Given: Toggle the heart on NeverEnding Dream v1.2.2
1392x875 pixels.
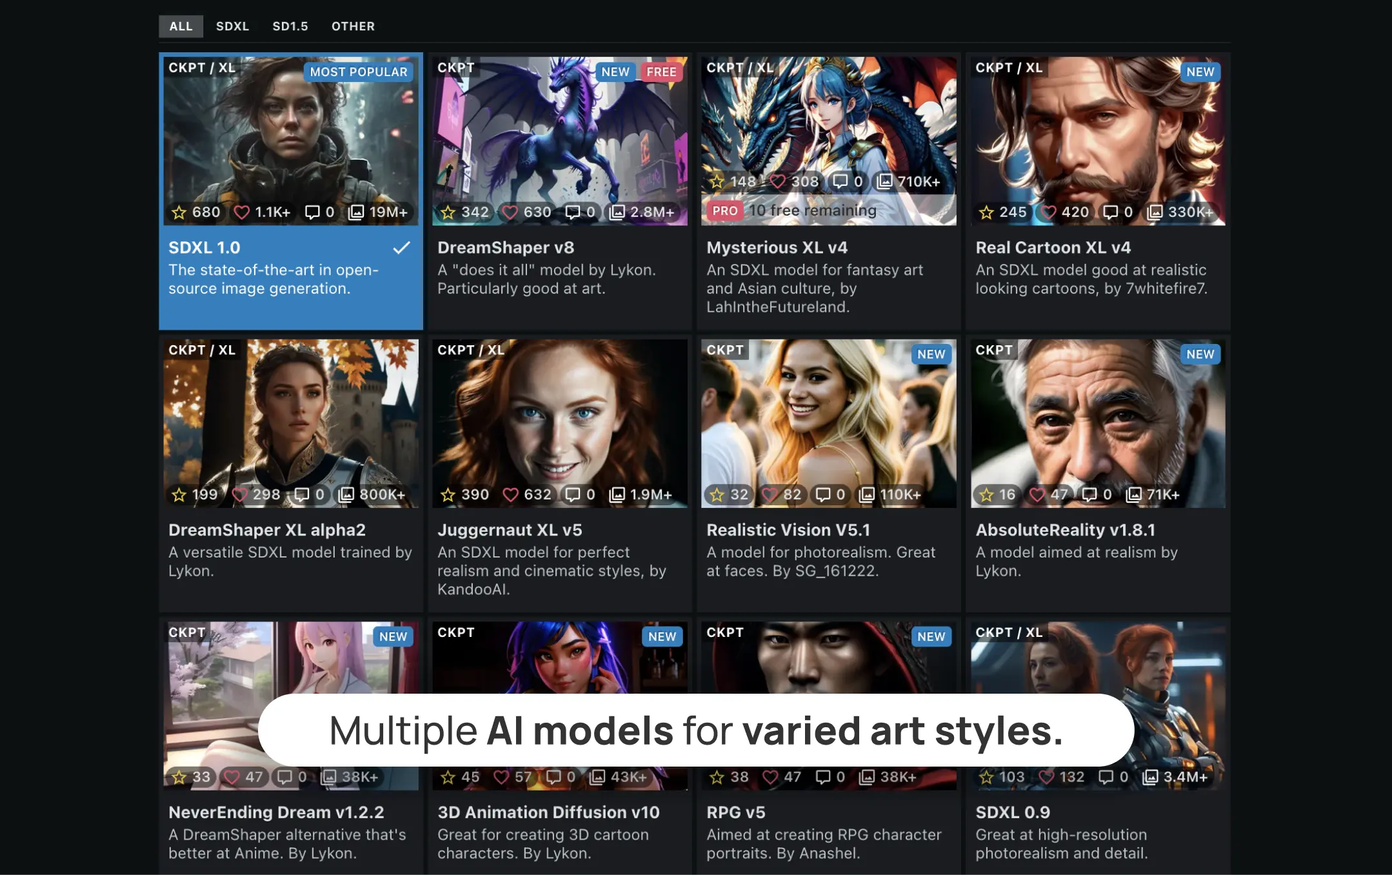Looking at the screenshot, I should [x=232, y=777].
